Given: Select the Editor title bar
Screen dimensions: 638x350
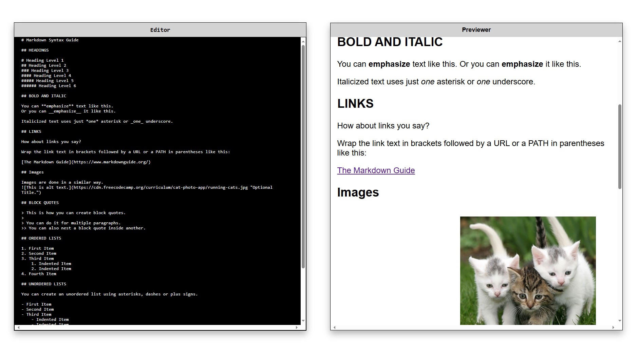Looking at the screenshot, I should point(160,30).
